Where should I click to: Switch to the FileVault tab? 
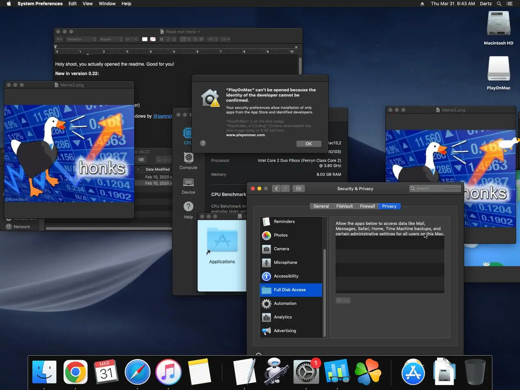pyautogui.click(x=344, y=206)
